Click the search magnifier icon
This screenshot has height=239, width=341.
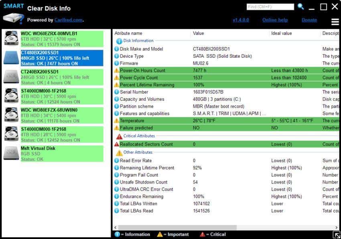click(x=301, y=7)
